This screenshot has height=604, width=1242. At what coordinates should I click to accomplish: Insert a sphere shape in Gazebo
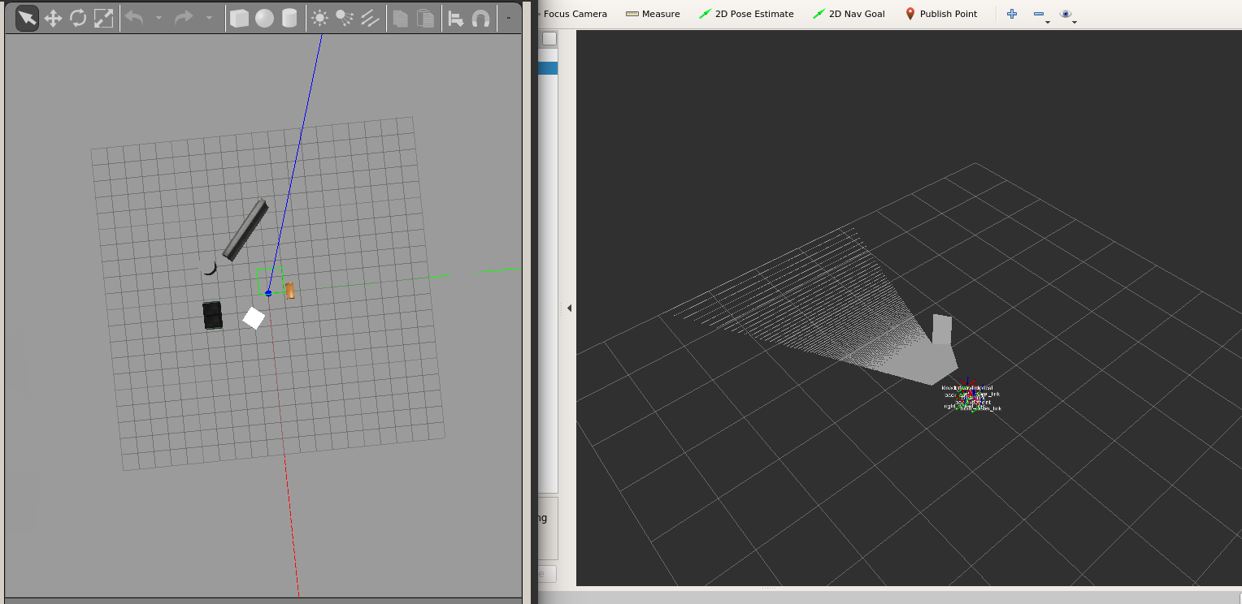[264, 18]
